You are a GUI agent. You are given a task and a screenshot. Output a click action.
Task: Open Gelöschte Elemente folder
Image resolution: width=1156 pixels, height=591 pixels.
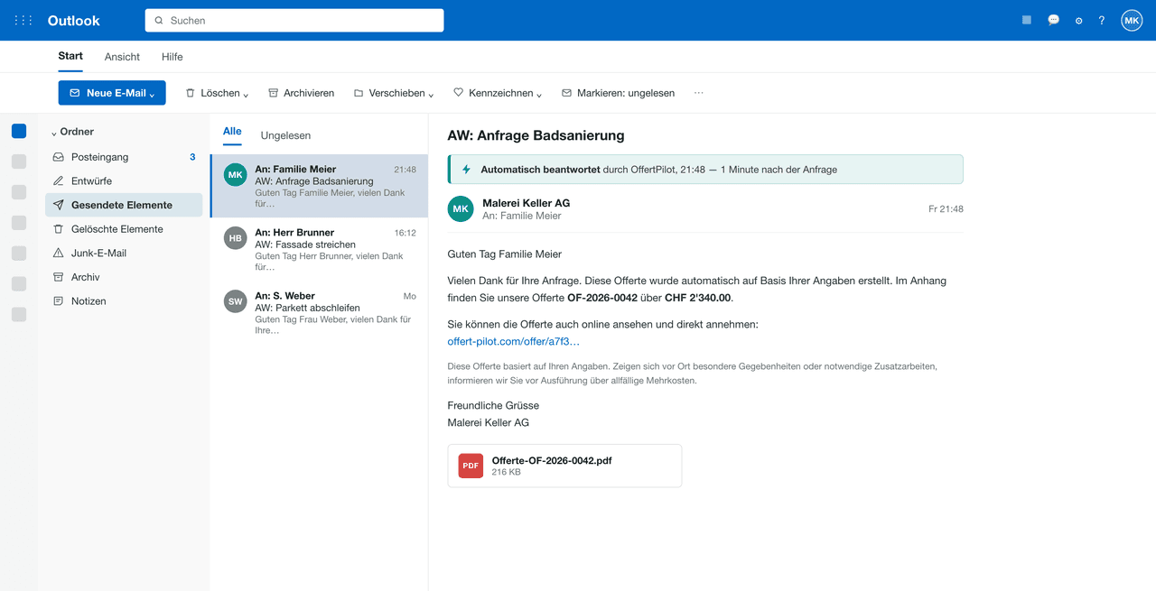[124, 229]
